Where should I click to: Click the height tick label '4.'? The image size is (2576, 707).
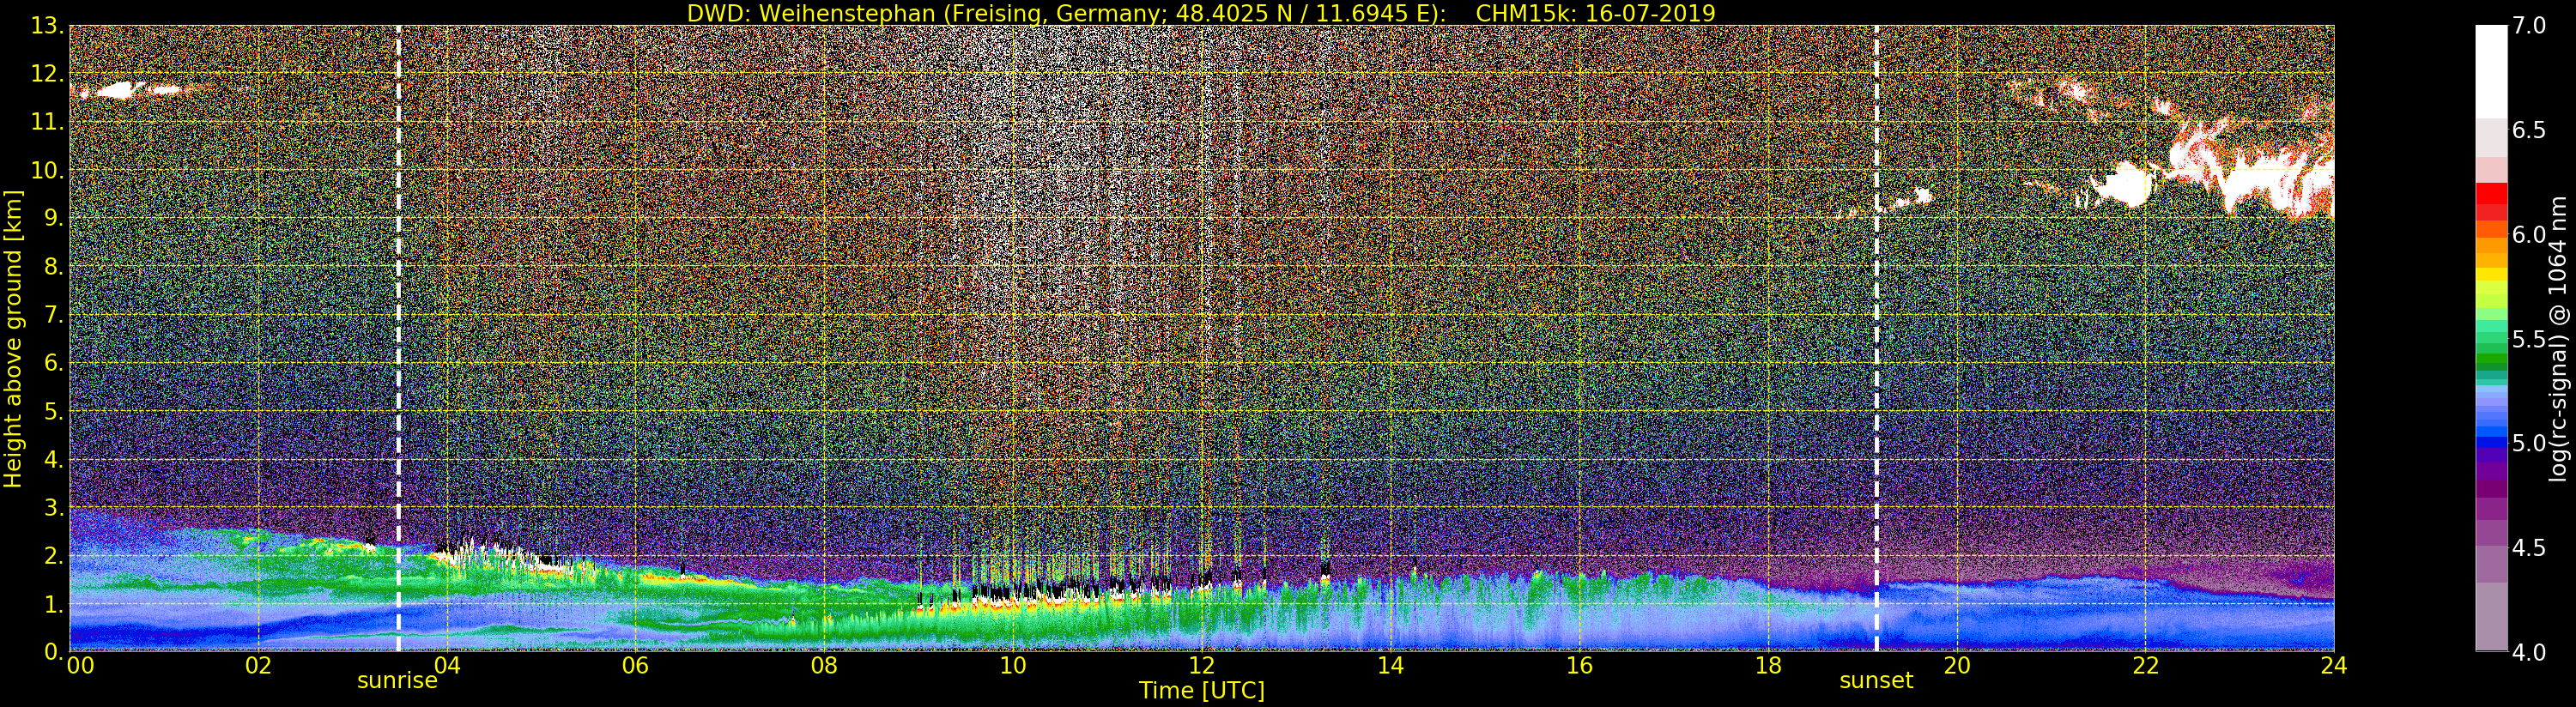point(53,459)
